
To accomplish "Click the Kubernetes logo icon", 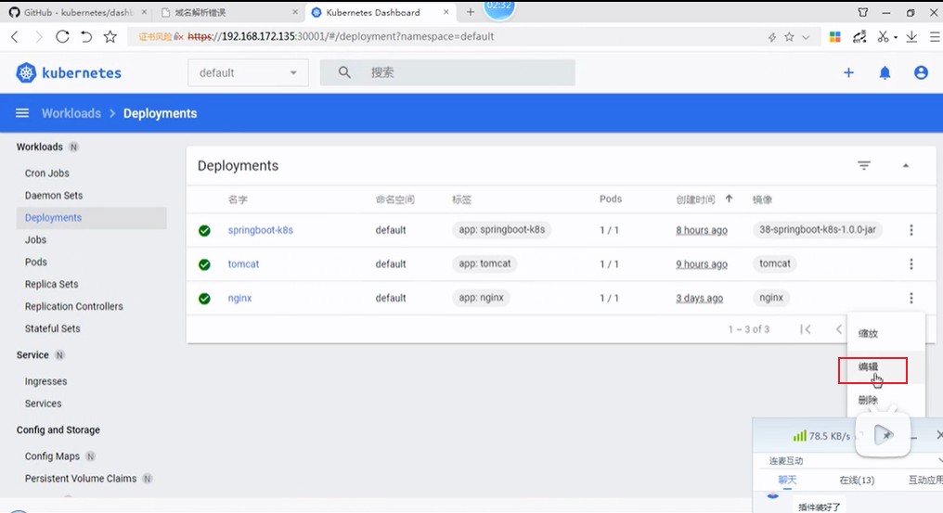I will 26,72.
